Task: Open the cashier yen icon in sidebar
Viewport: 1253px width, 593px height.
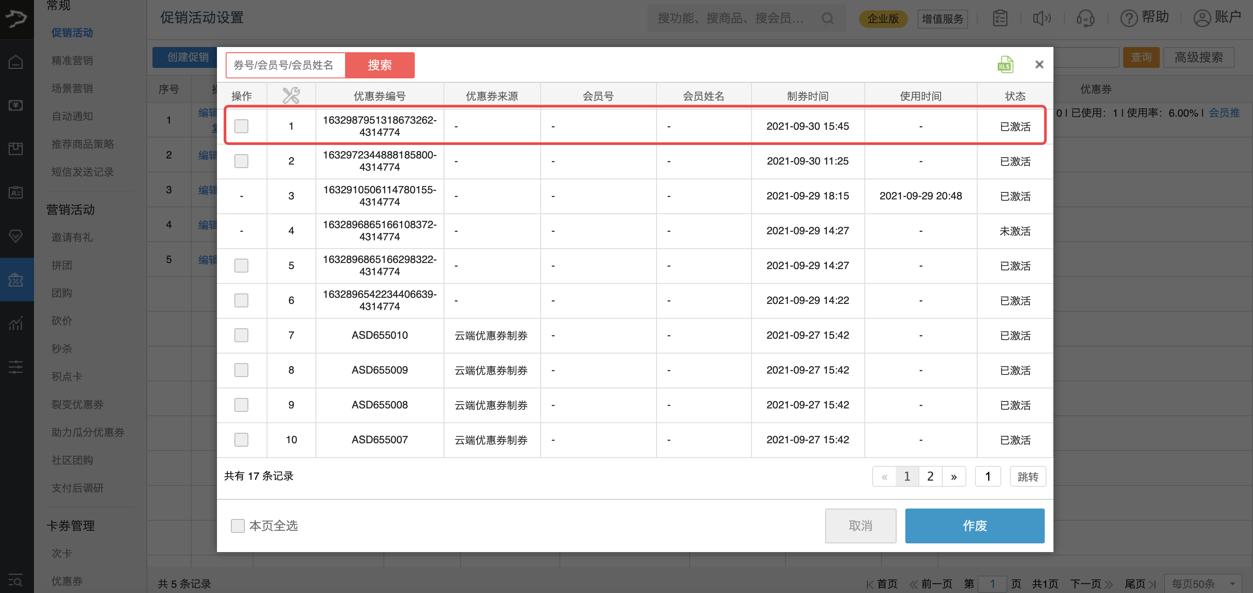Action: tap(16, 105)
